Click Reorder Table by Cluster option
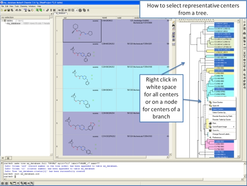Screen dimensions: 247x186 (x=222, y=120)
